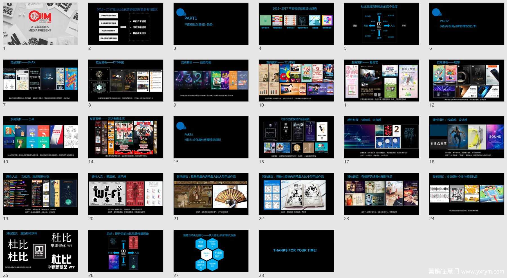Choose slide 10 about TCL电视
The width and height of the screenshot is (507, 278).
[x=296, y=80]
